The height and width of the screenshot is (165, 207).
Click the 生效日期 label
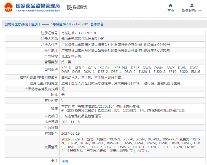(51, 128)
